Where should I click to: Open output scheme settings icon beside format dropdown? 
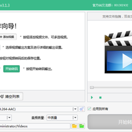82,109
